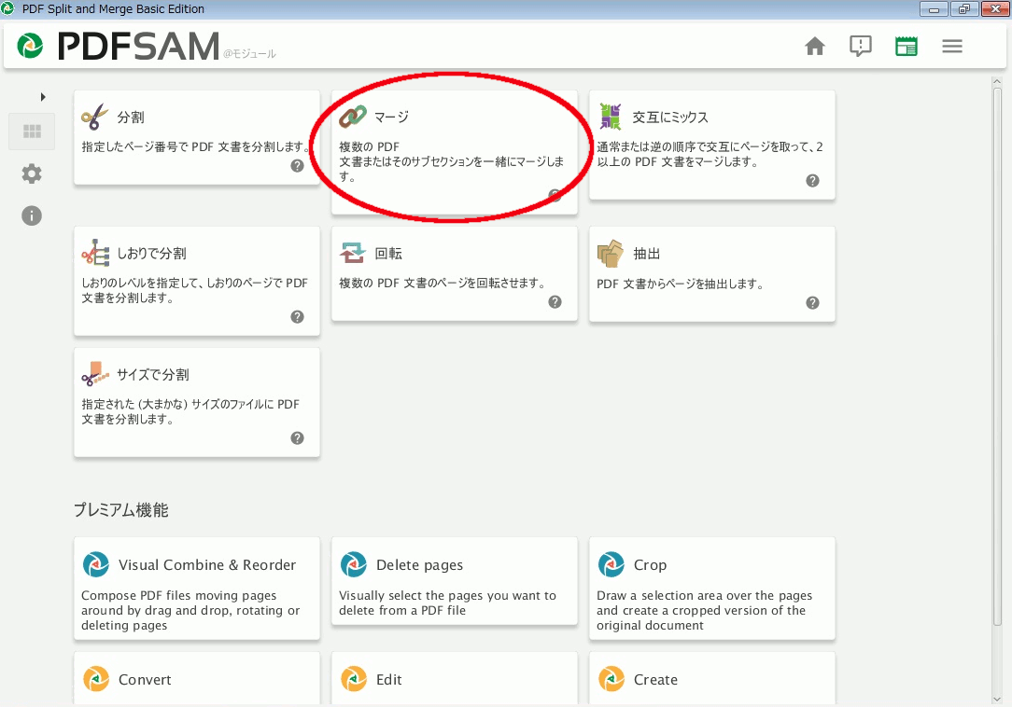Image resolution: width=1012 pixels, height=707 pixels.
Task: Open the 交互にミックス module title
Action: point(670,118)
